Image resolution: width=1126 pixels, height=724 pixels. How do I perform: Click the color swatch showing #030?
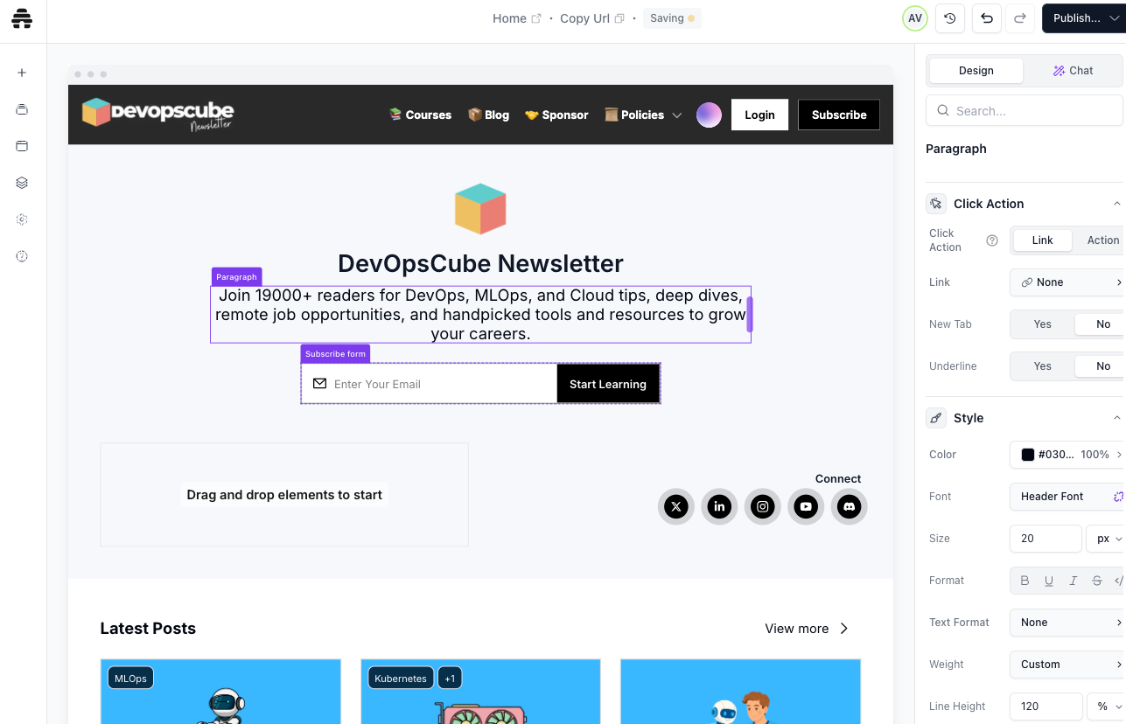1026,454
